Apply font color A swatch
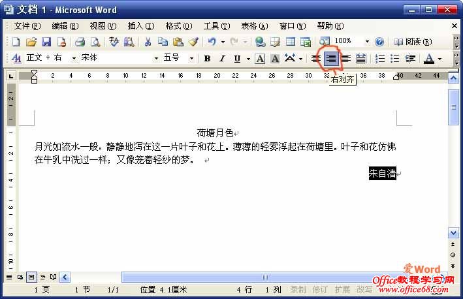The width and height of the screenshot is (463, 299). (429, 59)
